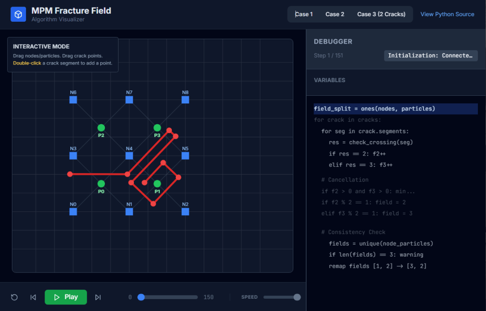Open the View Python Source link
The height and width of the screenshot is (311, 486).
coord(447,14)
